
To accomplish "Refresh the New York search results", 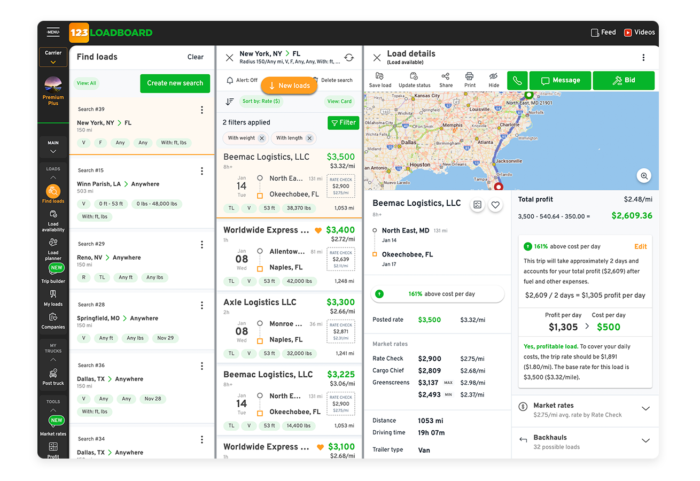I will tap(349, 58).
